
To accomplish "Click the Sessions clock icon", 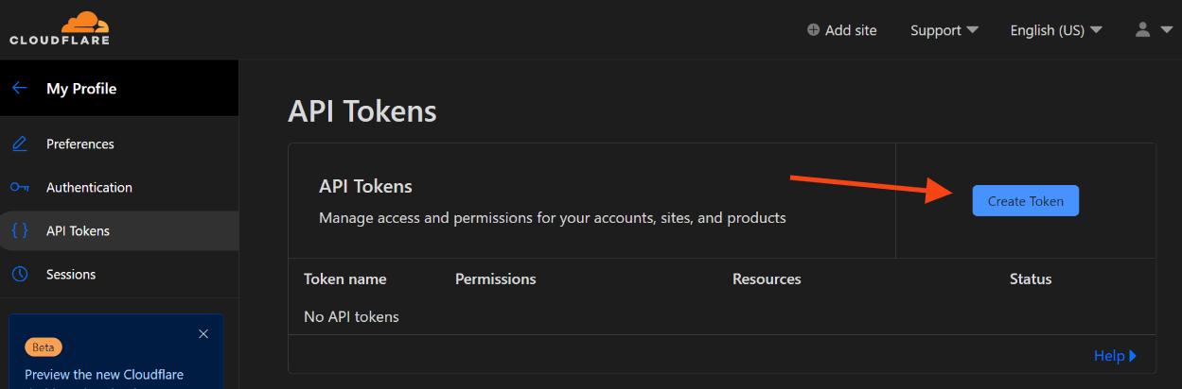I will (x=19, y=274).
